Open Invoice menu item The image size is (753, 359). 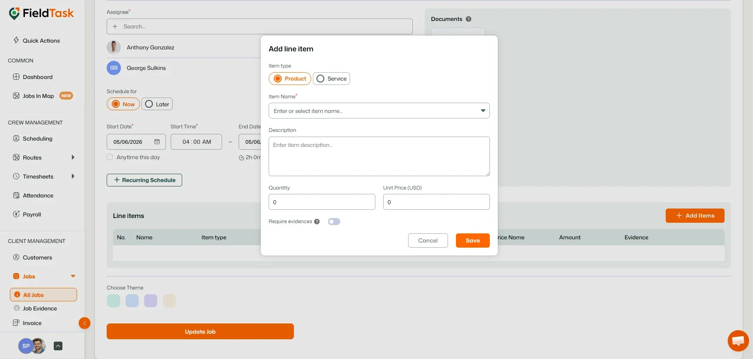click(32, 323)
